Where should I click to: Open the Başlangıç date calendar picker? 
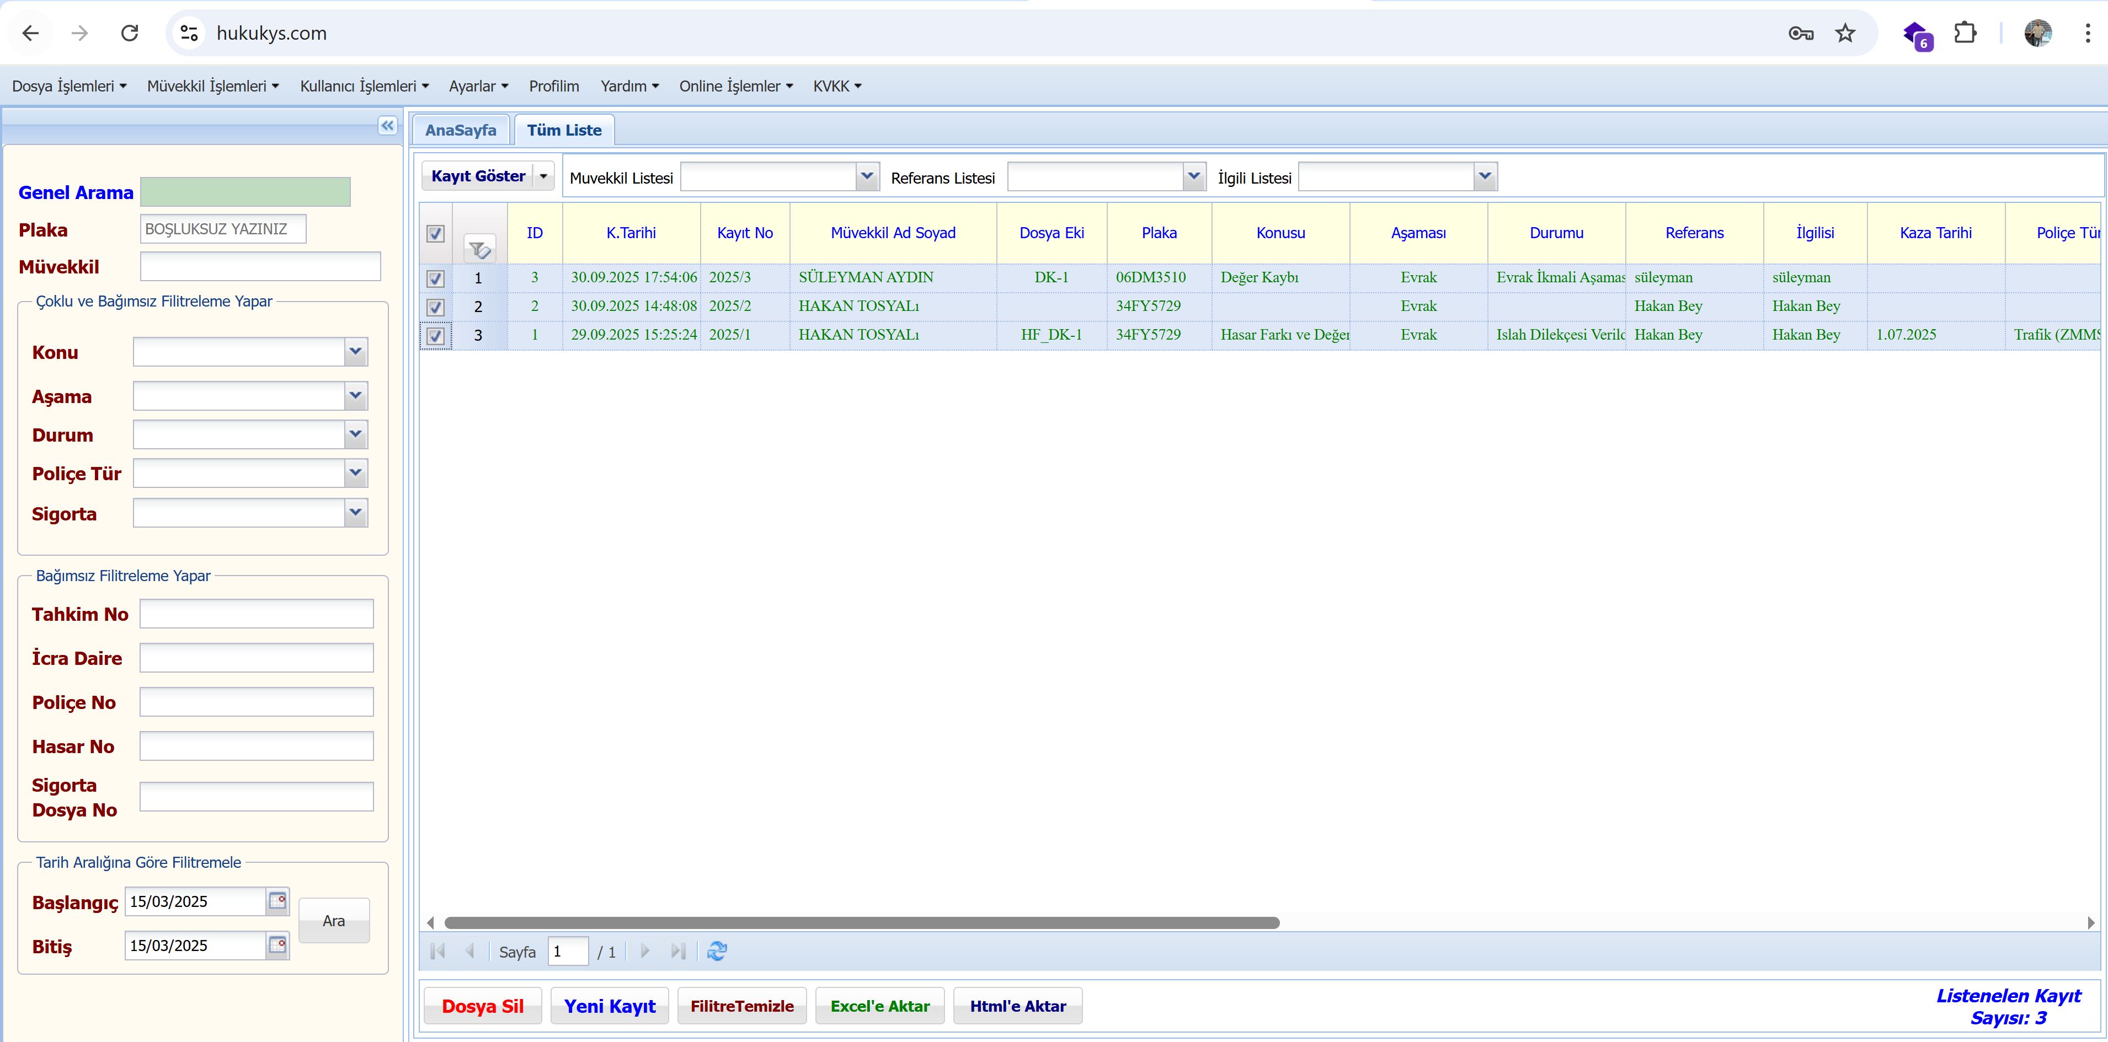click(x=278, y=901)
